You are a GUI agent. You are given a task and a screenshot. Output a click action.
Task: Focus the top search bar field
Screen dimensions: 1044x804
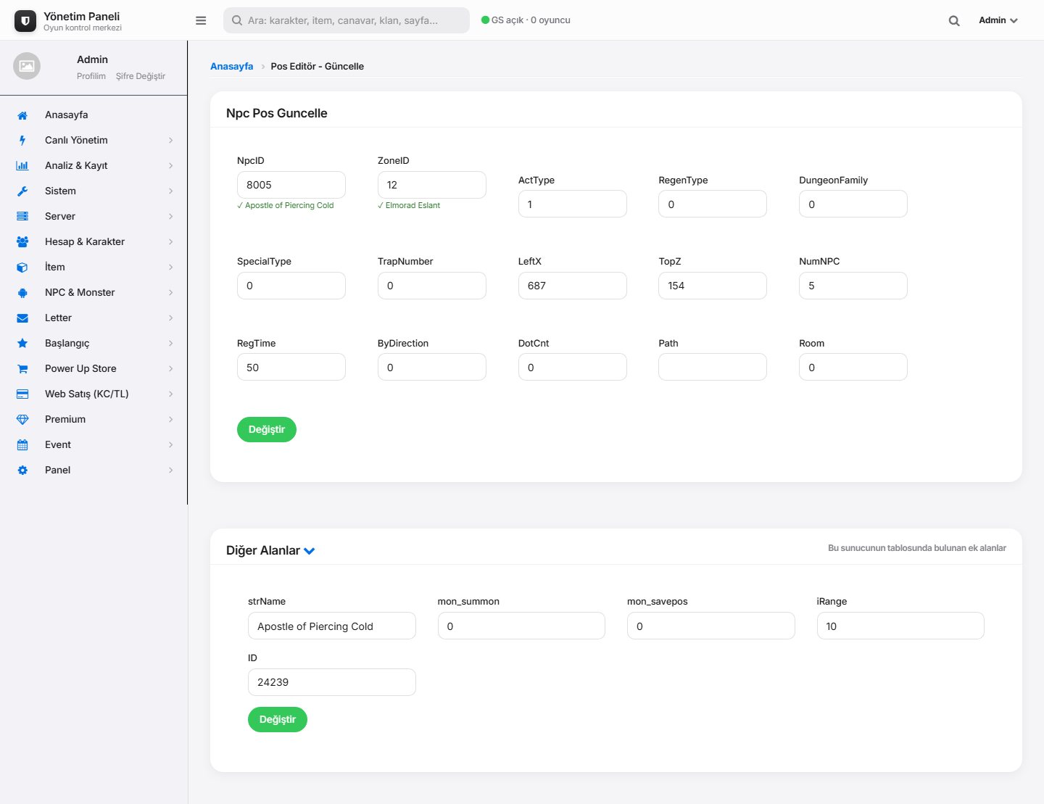[347, 20]
